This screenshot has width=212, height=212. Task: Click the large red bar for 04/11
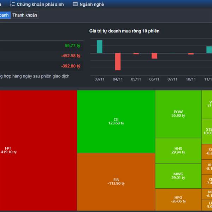[x=118, y=62]
